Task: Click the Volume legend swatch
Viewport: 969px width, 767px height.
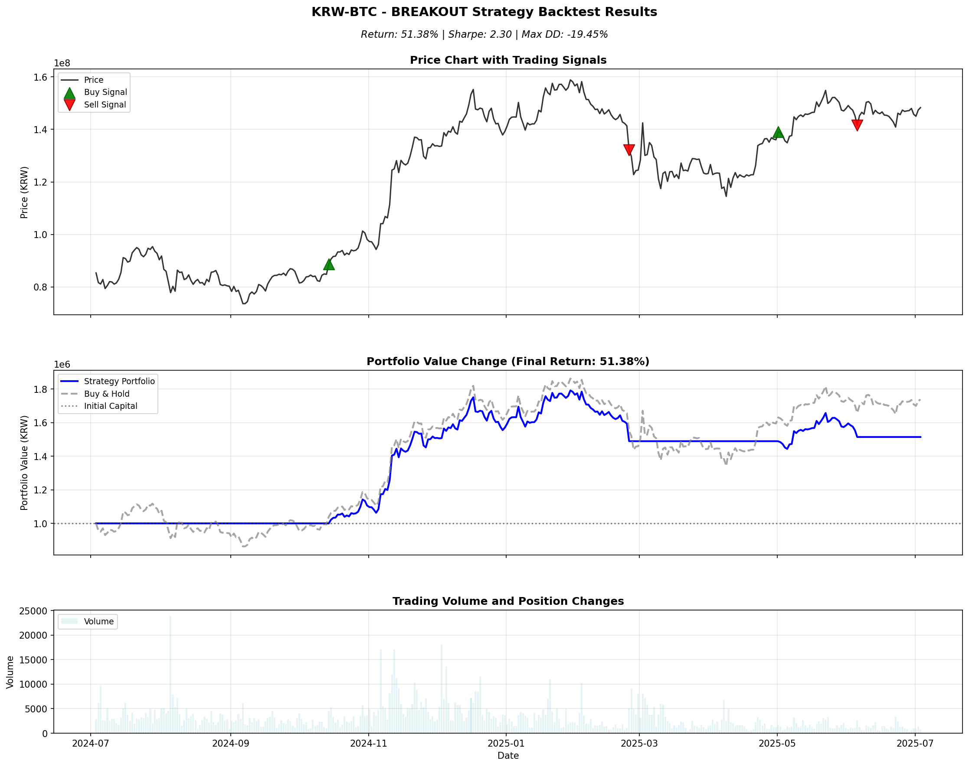Action: click(x=69, y=621)
